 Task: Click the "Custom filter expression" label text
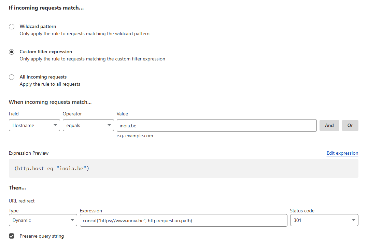[x=46, y=52]
